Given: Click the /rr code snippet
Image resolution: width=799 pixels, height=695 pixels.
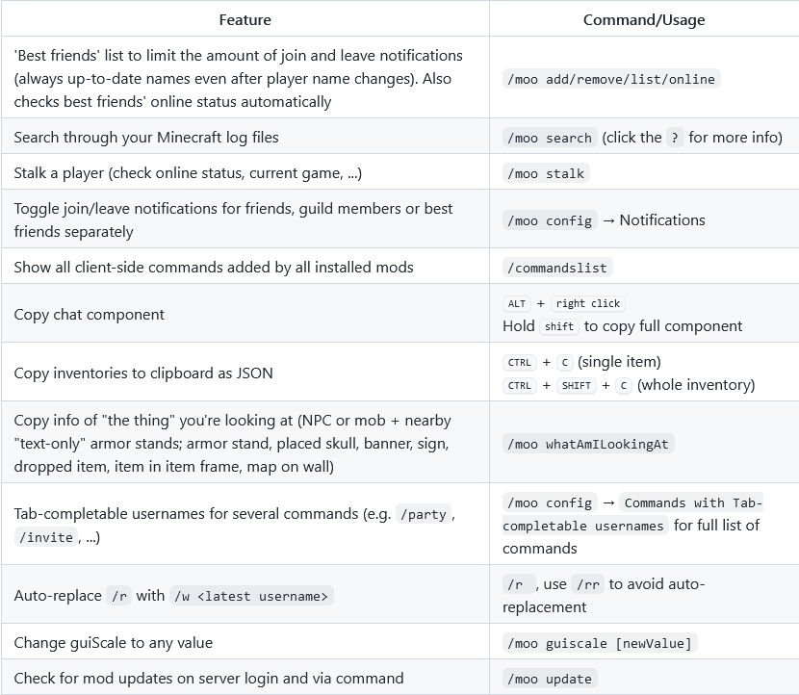Looking at the screenshot, I should [587, 584].
